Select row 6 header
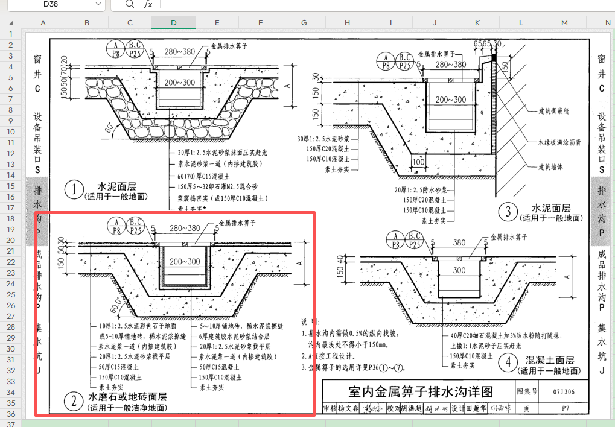This screenshot has height=427, width=615. coord(11,89)
